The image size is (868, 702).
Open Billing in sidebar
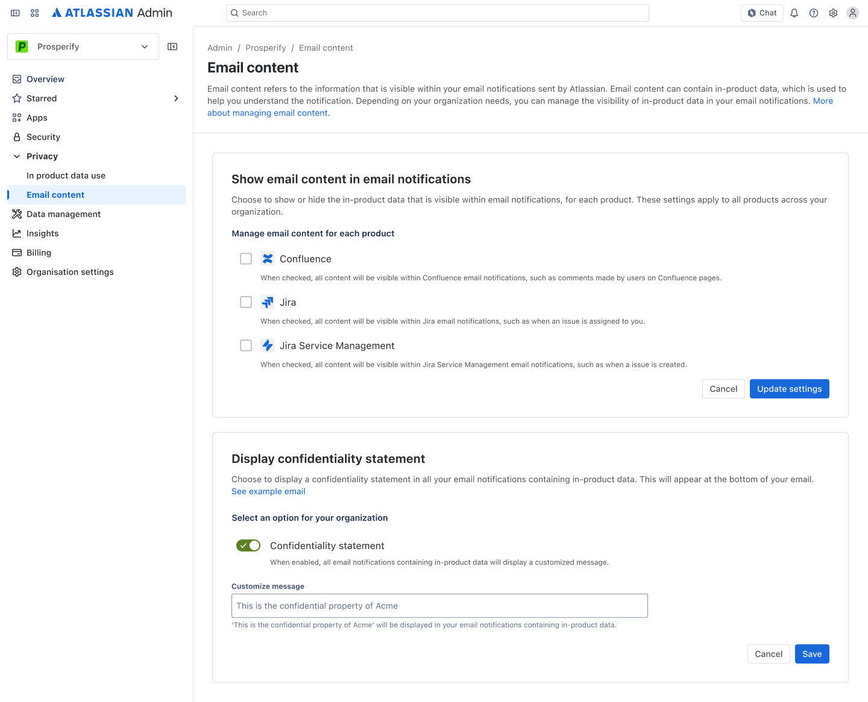point(96,252)
